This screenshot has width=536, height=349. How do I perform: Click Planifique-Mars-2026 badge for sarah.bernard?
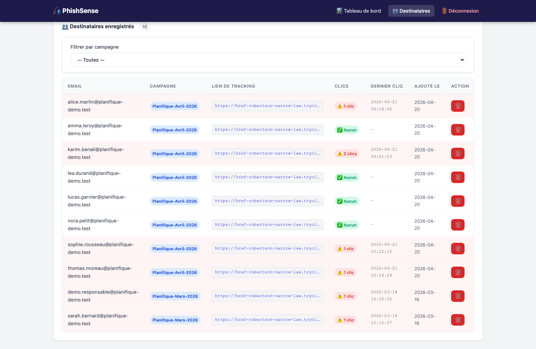pyautogui.click(x=175, y=320)
